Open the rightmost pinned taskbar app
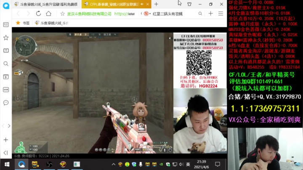The image size is (303, 170). pyautogui.click(x=77, y=165)
